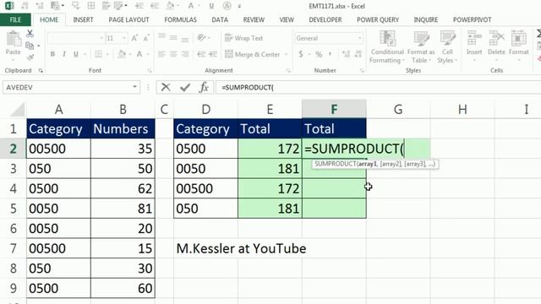Click the Decrease Indent icon
This screenshot has height=304, width=541.
click(201, 54)
